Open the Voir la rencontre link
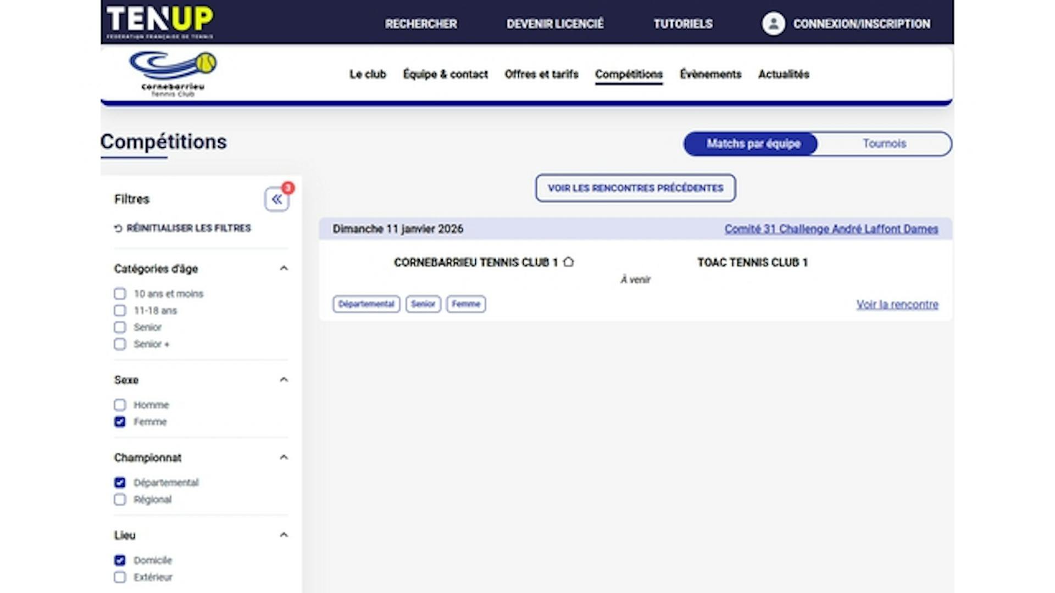1055x593 pixels. click(x=897, y=304)
